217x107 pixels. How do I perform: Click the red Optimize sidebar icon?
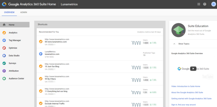click(4, 48)
